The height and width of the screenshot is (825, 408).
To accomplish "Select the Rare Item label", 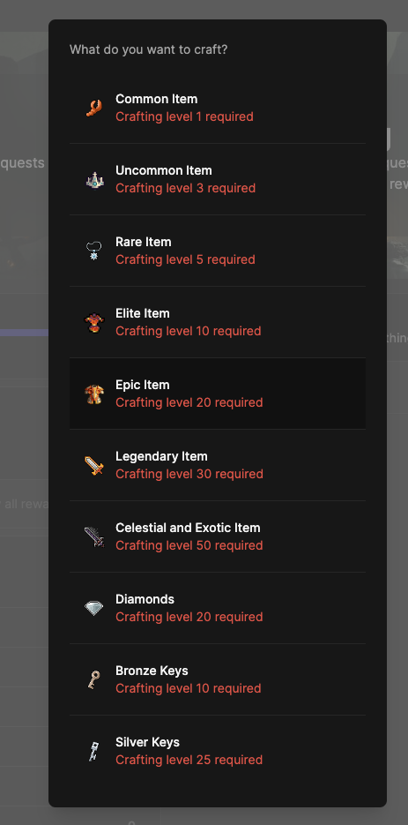I will coord(144,242).
